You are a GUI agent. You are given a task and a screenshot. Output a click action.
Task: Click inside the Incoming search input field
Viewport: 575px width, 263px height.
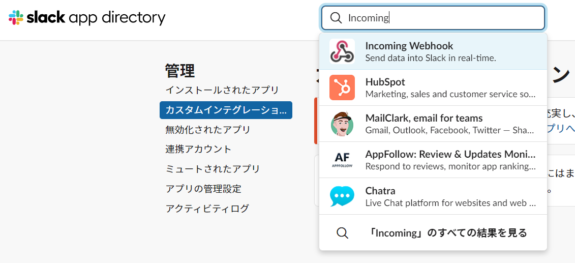(x=433, y=18)
